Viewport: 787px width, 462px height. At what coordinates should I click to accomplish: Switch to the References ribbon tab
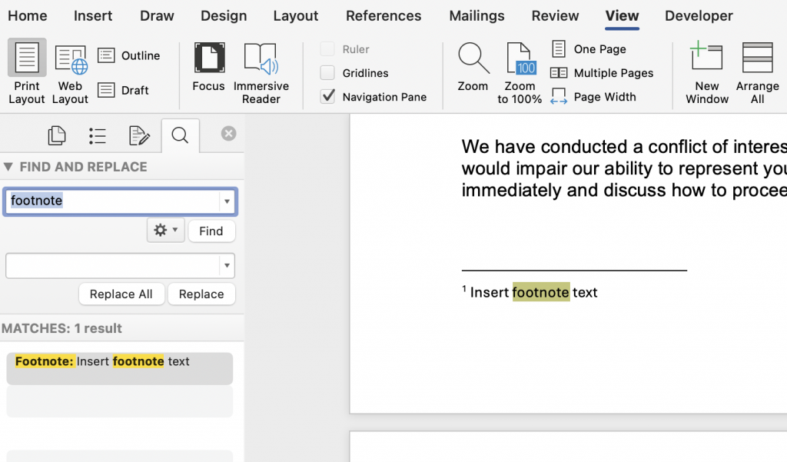coord(384,16)
